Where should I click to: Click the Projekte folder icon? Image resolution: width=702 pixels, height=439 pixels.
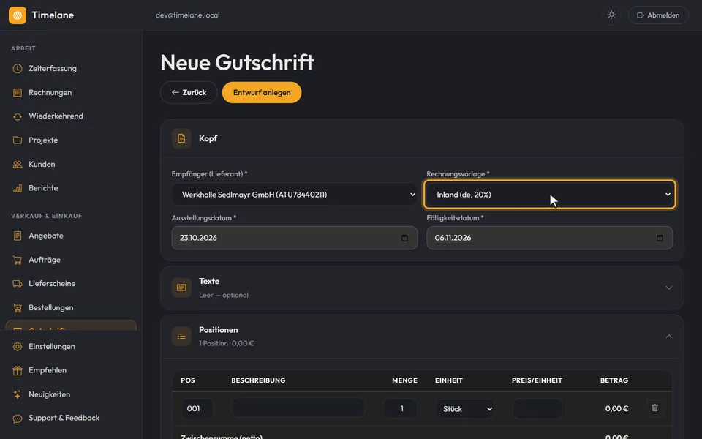click(x=18, y=140)
